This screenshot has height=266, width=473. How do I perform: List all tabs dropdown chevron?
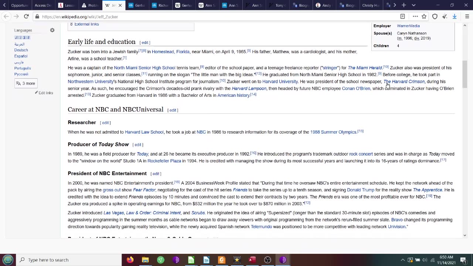(414, 5)
